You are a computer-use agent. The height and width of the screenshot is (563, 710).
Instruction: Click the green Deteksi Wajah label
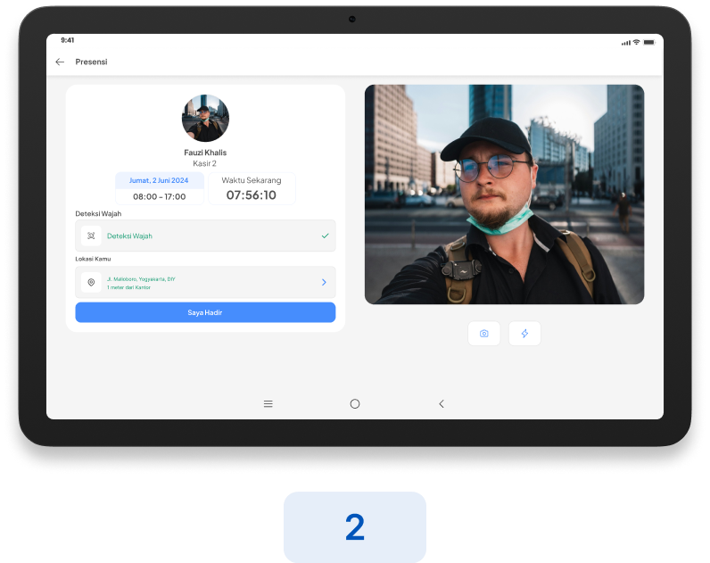(129, 236)
